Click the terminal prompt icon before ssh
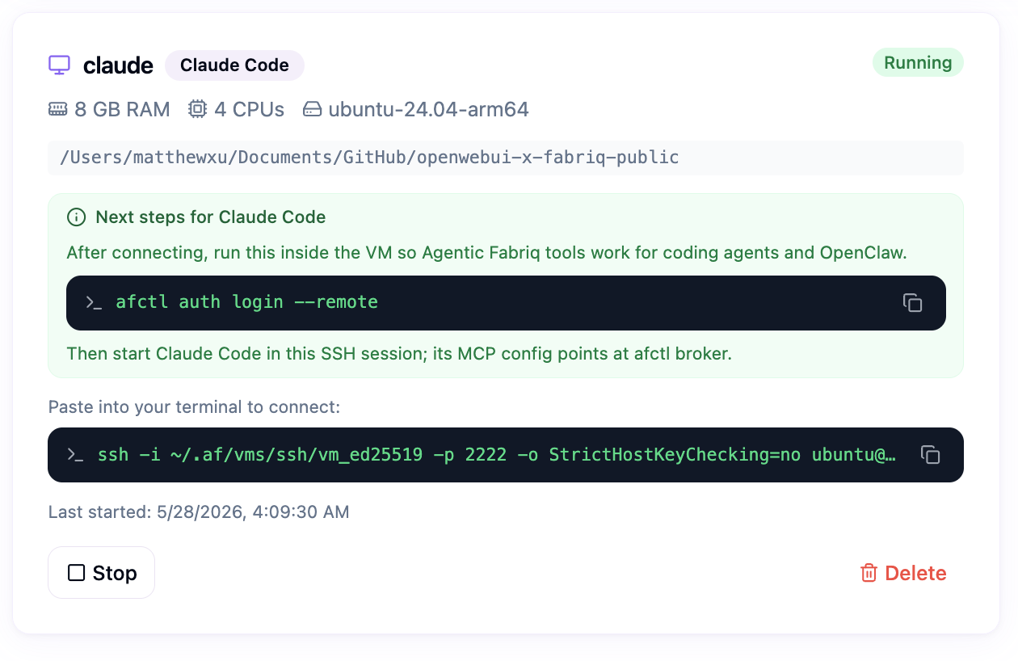 (76, 455)
